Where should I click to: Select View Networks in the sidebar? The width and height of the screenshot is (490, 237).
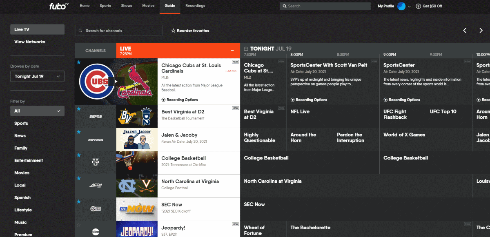coord(29,42)
